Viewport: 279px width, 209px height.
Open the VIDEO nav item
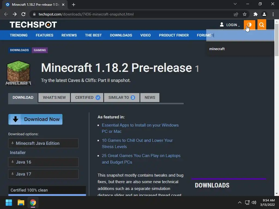point(145,35)
